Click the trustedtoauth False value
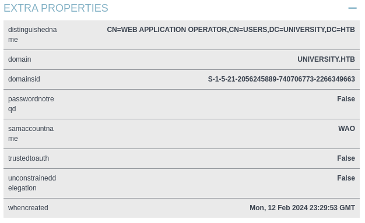This screenshot has width=365, height=223. pyautogui.click(x=346, y=158)
